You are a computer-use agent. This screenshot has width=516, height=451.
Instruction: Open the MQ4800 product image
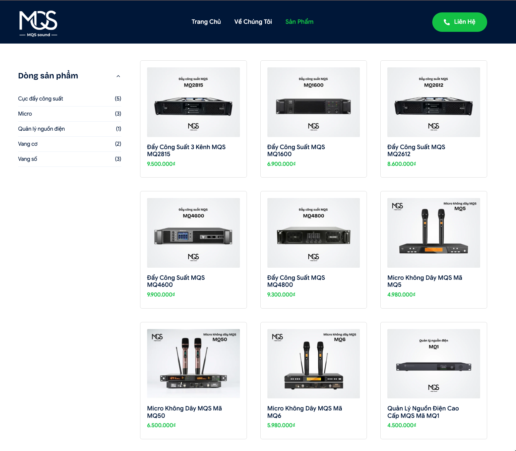pyautogui.click(x=314, y=233)
